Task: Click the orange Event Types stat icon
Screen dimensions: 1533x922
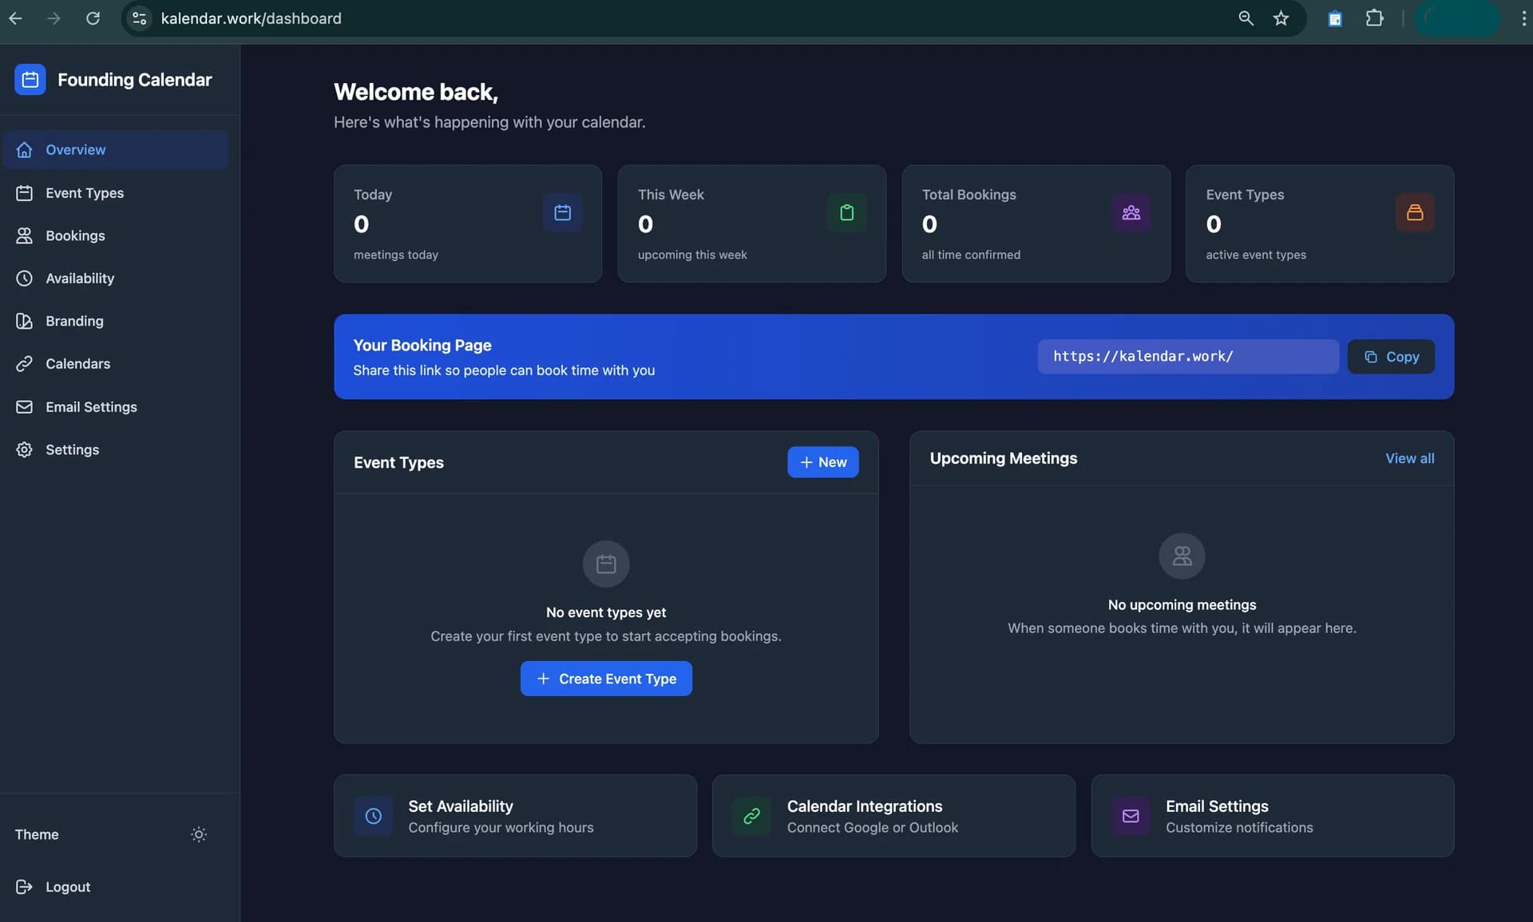Action: (x=1414, y=212)
